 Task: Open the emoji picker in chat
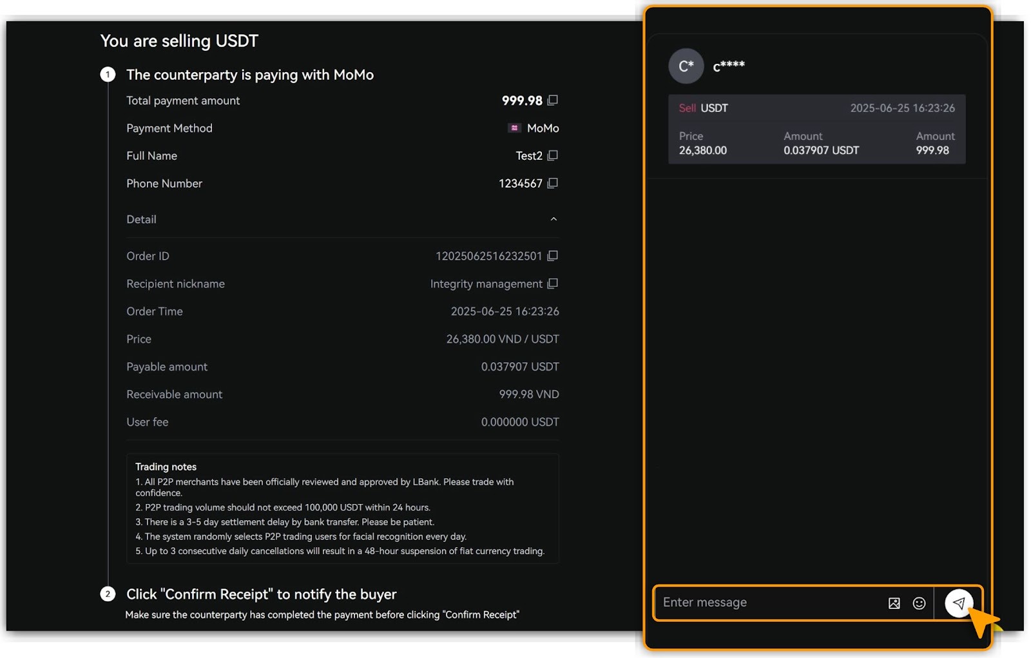click(919, 603)
